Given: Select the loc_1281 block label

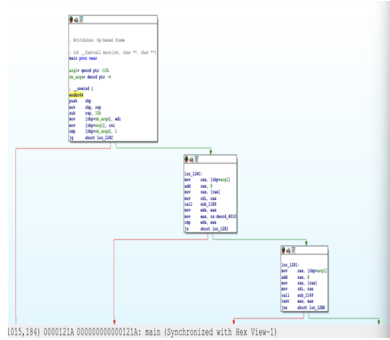Looking at the screenshot, I should pos(290,265).
